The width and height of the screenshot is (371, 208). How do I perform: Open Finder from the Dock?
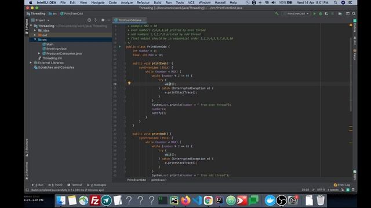click(x=61, y=200)
